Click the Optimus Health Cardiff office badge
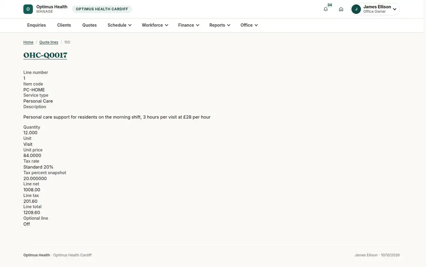The height and width of the screenshot is (267, 426). pos(102,9)
